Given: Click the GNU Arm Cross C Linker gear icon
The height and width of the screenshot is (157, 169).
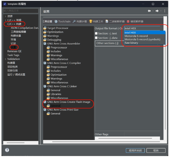Looking at the screenshot, I should tap(45, 86).
